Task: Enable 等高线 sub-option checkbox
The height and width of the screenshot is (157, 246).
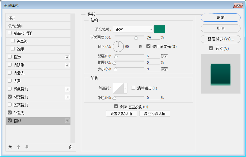Action: click(x=13, y=41)
